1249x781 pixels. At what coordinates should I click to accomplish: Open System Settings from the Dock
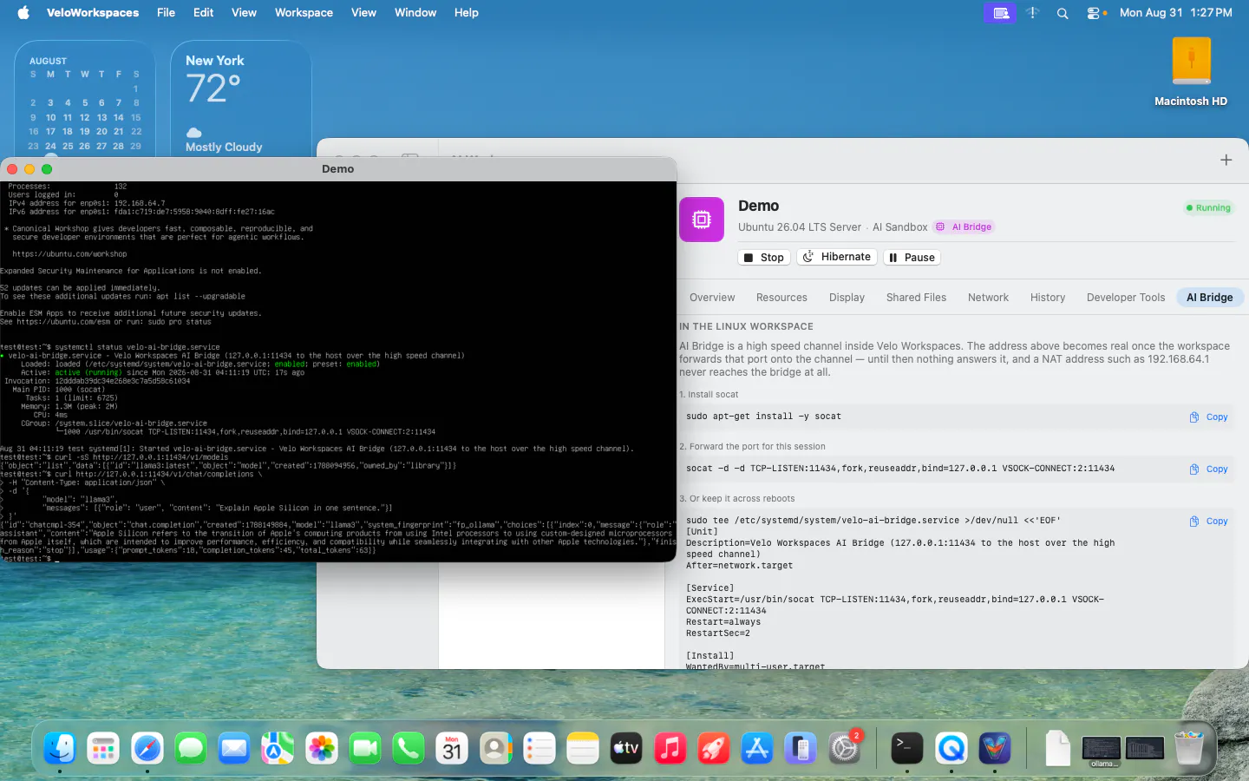click(845, 748)
